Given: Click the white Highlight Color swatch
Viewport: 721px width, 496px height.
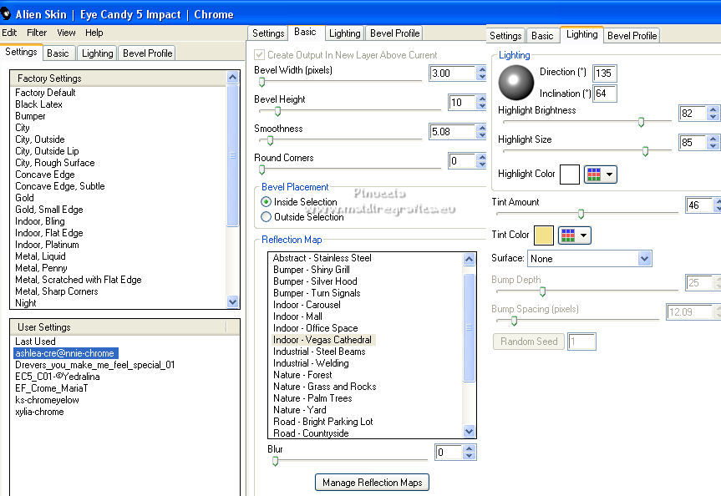Looking at the screenshot, I should click(569, 175).
